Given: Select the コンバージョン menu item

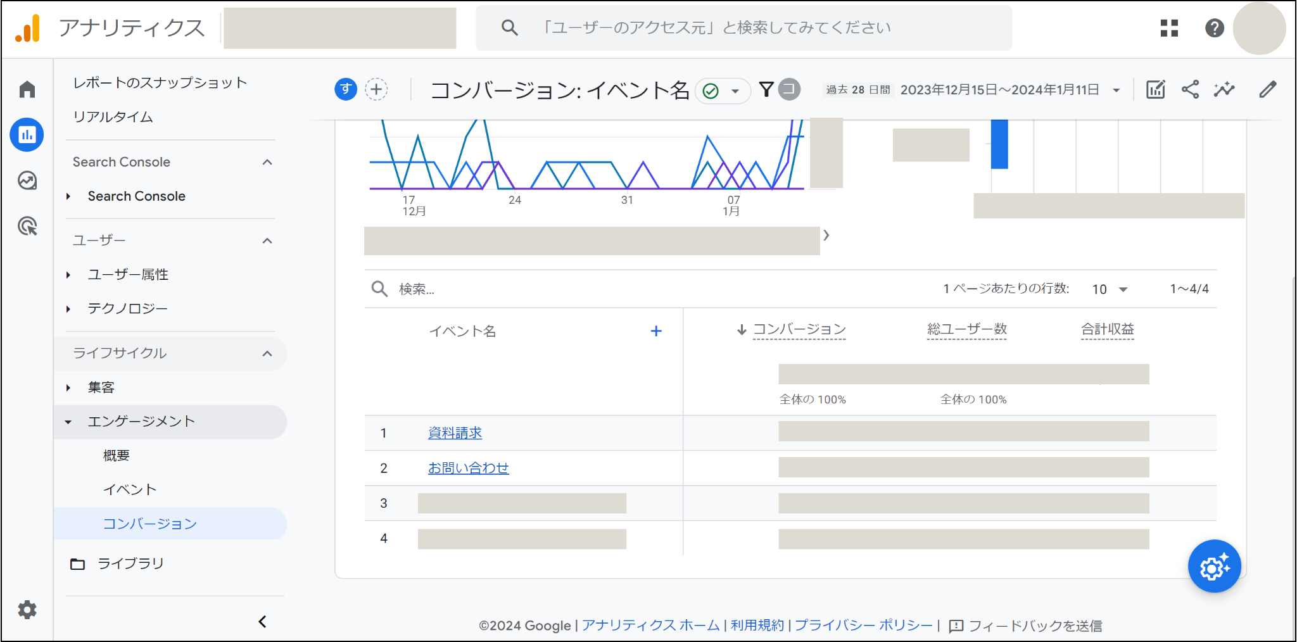Looking at the screenshot, I should tap(149, 524).
